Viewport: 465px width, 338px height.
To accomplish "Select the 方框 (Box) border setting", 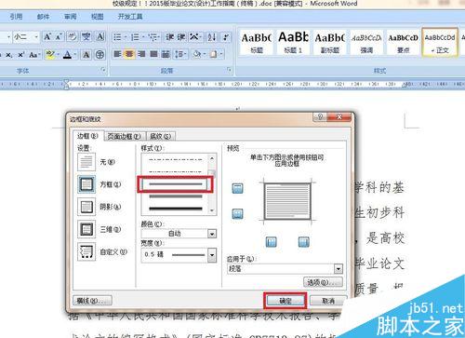I will click(x=86, y=184).
